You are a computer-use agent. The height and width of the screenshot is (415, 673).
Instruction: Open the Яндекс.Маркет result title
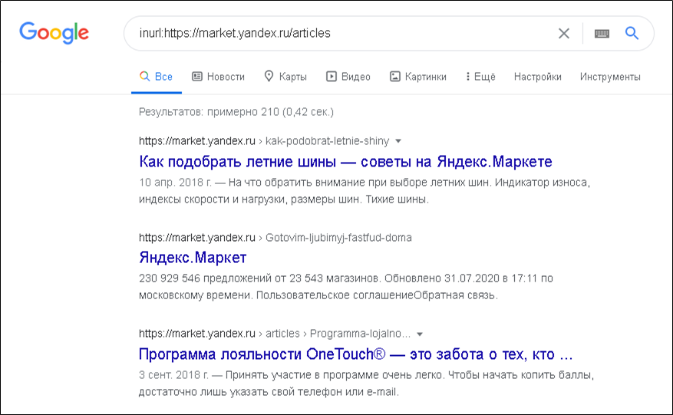[193, 258]
